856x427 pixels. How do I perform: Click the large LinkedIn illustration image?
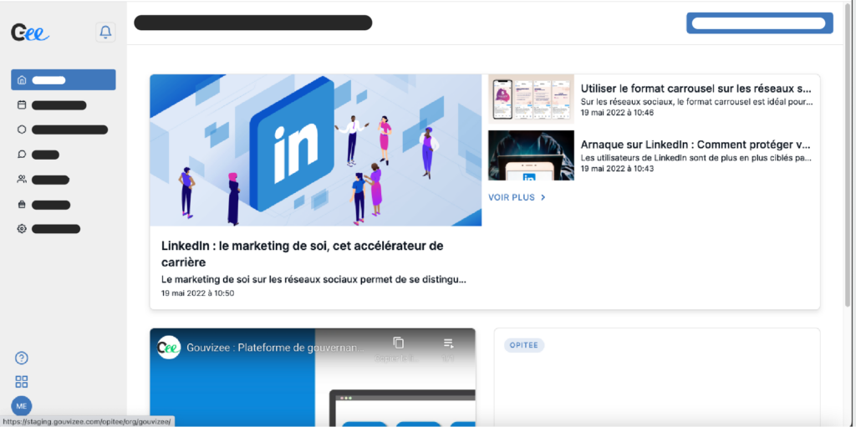tap(315, 150)
